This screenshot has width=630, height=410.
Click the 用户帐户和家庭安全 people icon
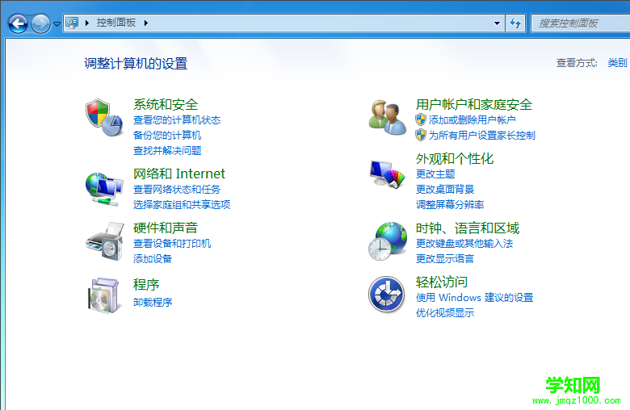[388, 117]
